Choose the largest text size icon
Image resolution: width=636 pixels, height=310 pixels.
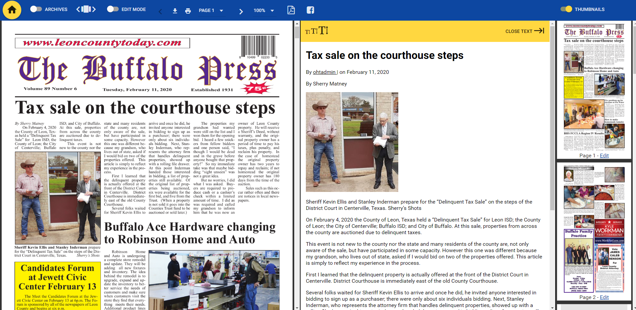click(x=323, y=31)
